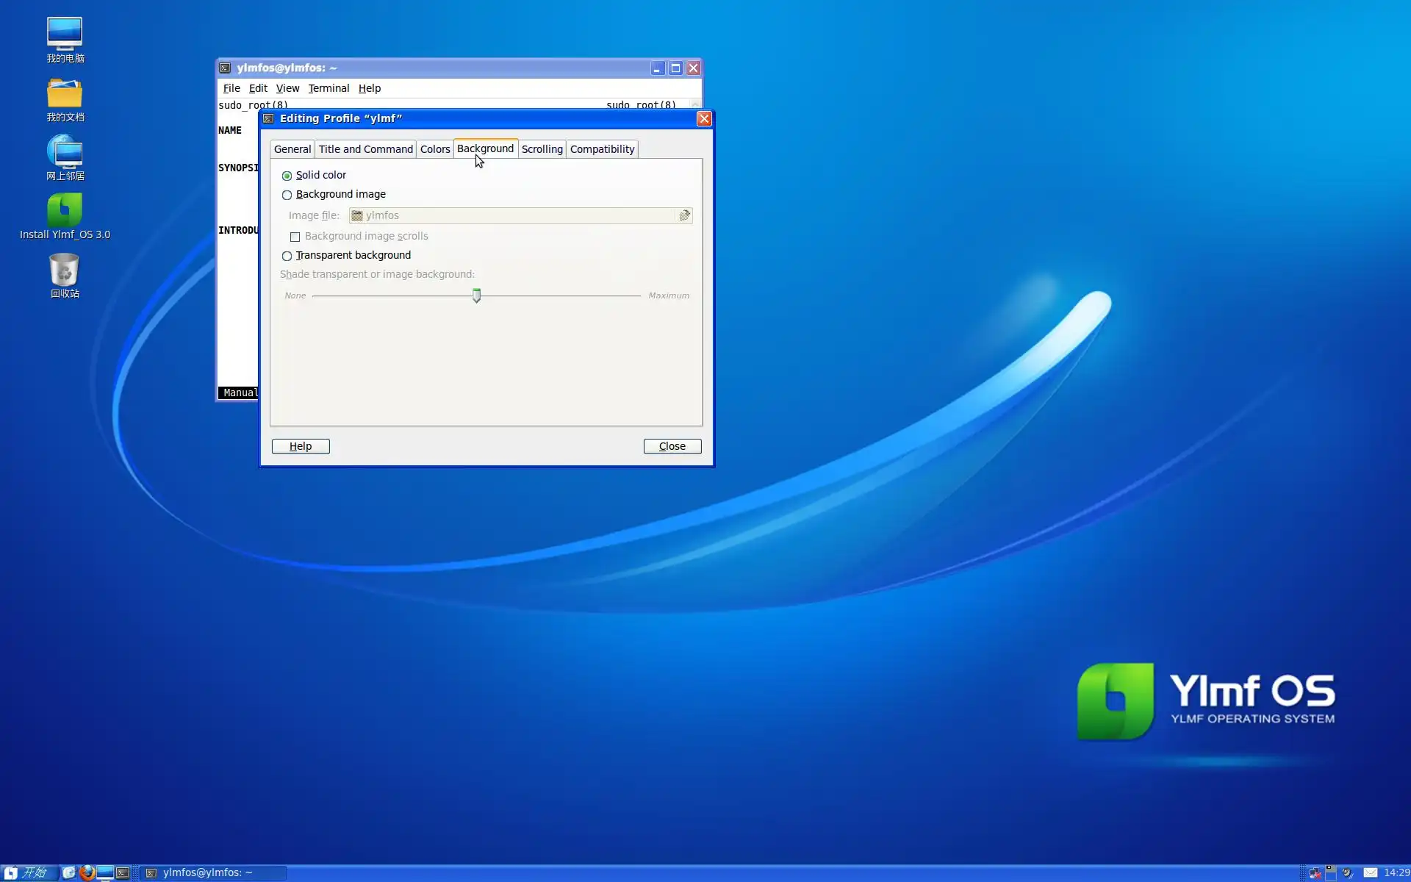
Task: Open the network connection tray icon
Action: 1315,872
